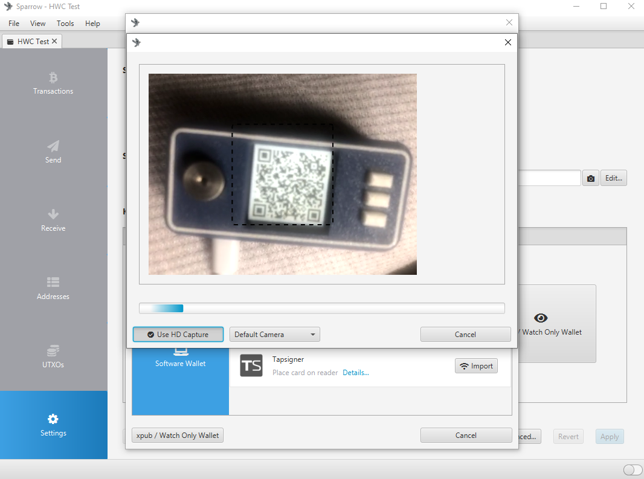This screenshot has height=479, width=644.
Task: Click the Watch Only Wallet eye icon
Action: [x=541, y=318]
